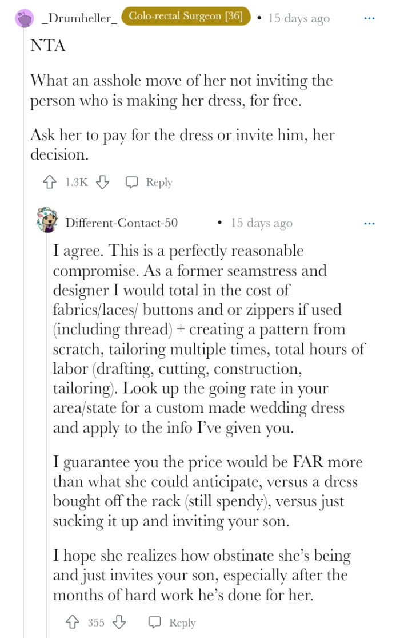Viewport: 400px width, 638px height.
Task: Click the Colo-rectal Surgeon [36] flair
Action: point(186,17)
